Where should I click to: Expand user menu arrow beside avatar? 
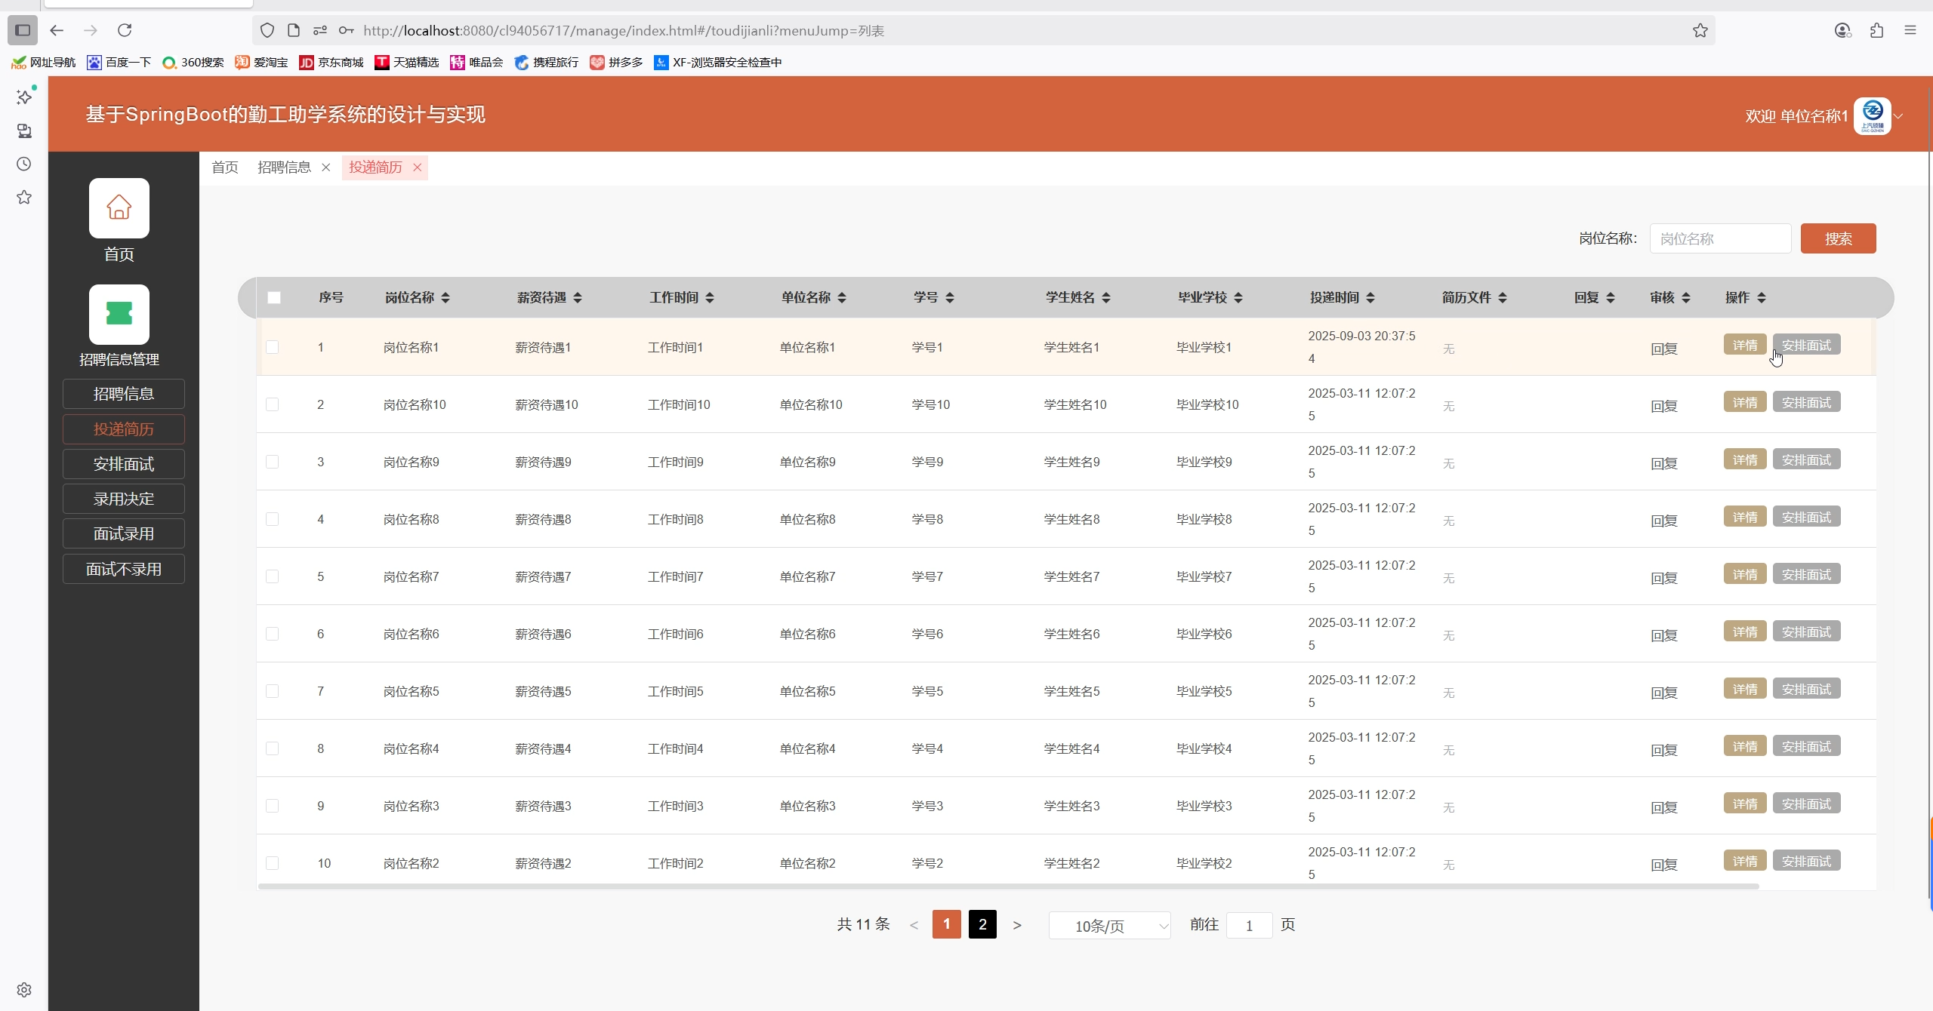pyautogui.click(x=1899, y=116)
